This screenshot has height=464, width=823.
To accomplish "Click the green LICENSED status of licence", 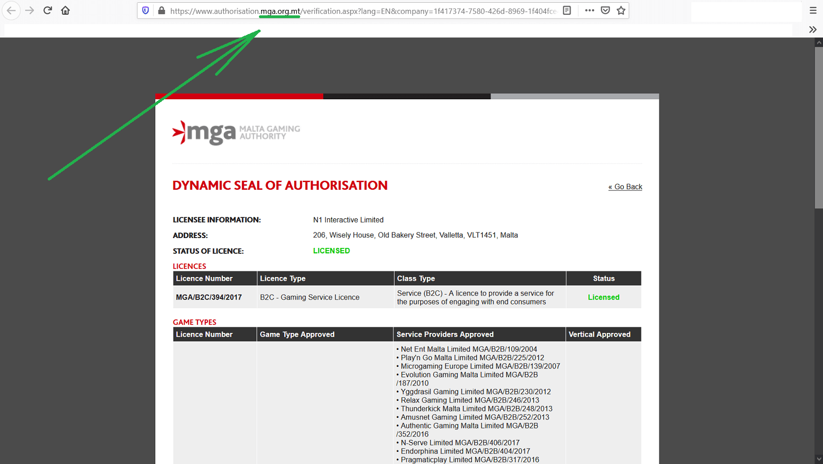I will (x=331, y=251).
